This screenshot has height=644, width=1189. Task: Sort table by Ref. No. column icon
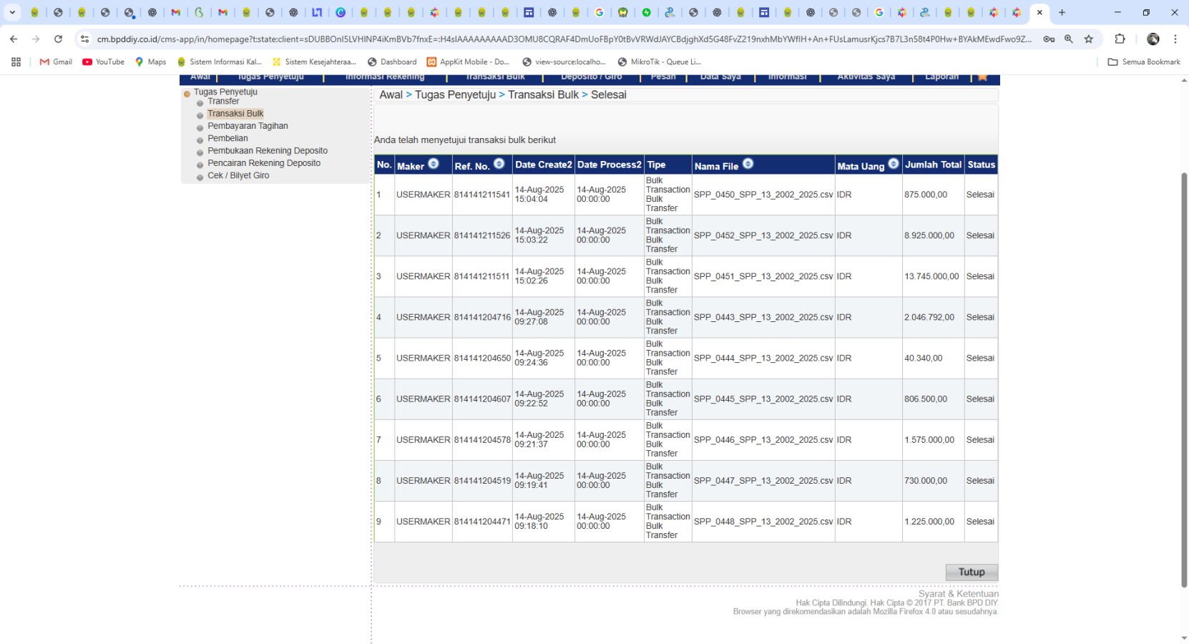click(x=499, y=164)
